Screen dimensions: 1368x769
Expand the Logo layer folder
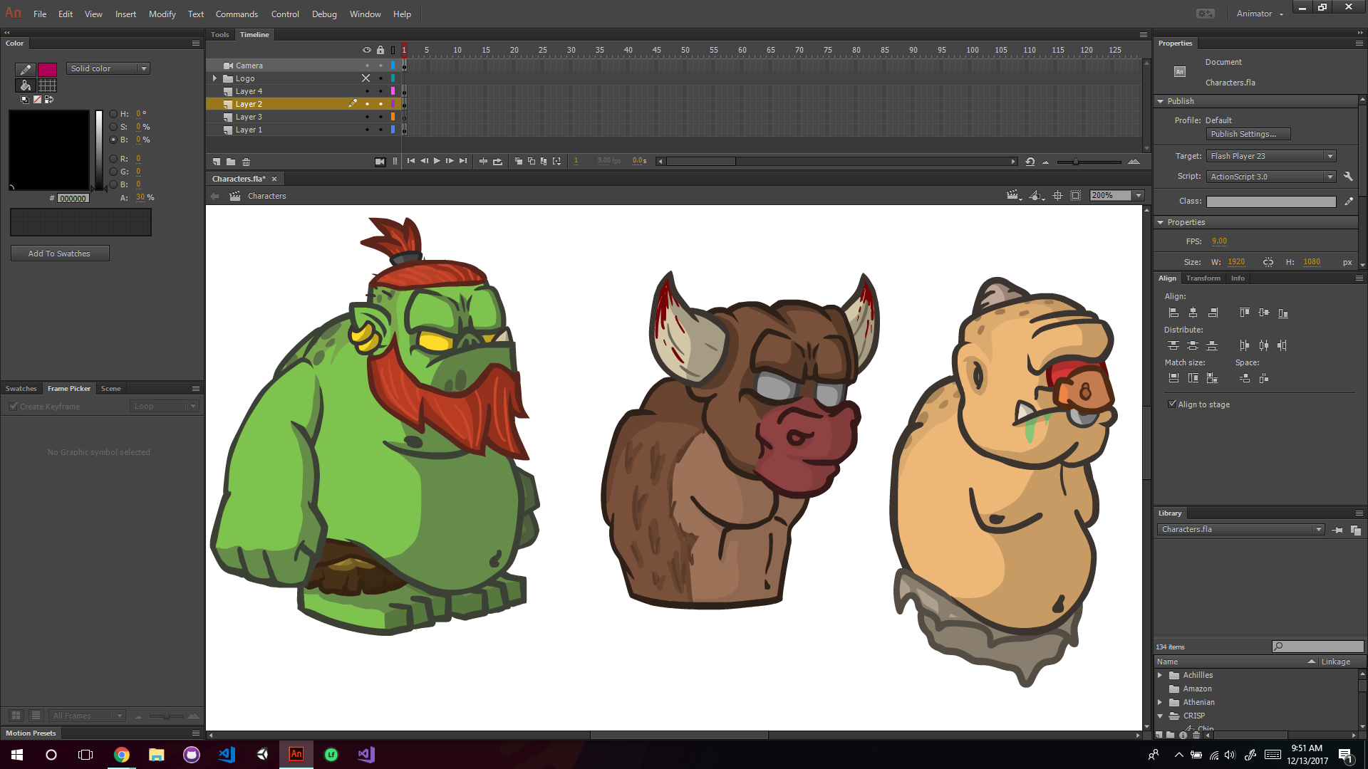pyautogui.click(x=214, y=78)
